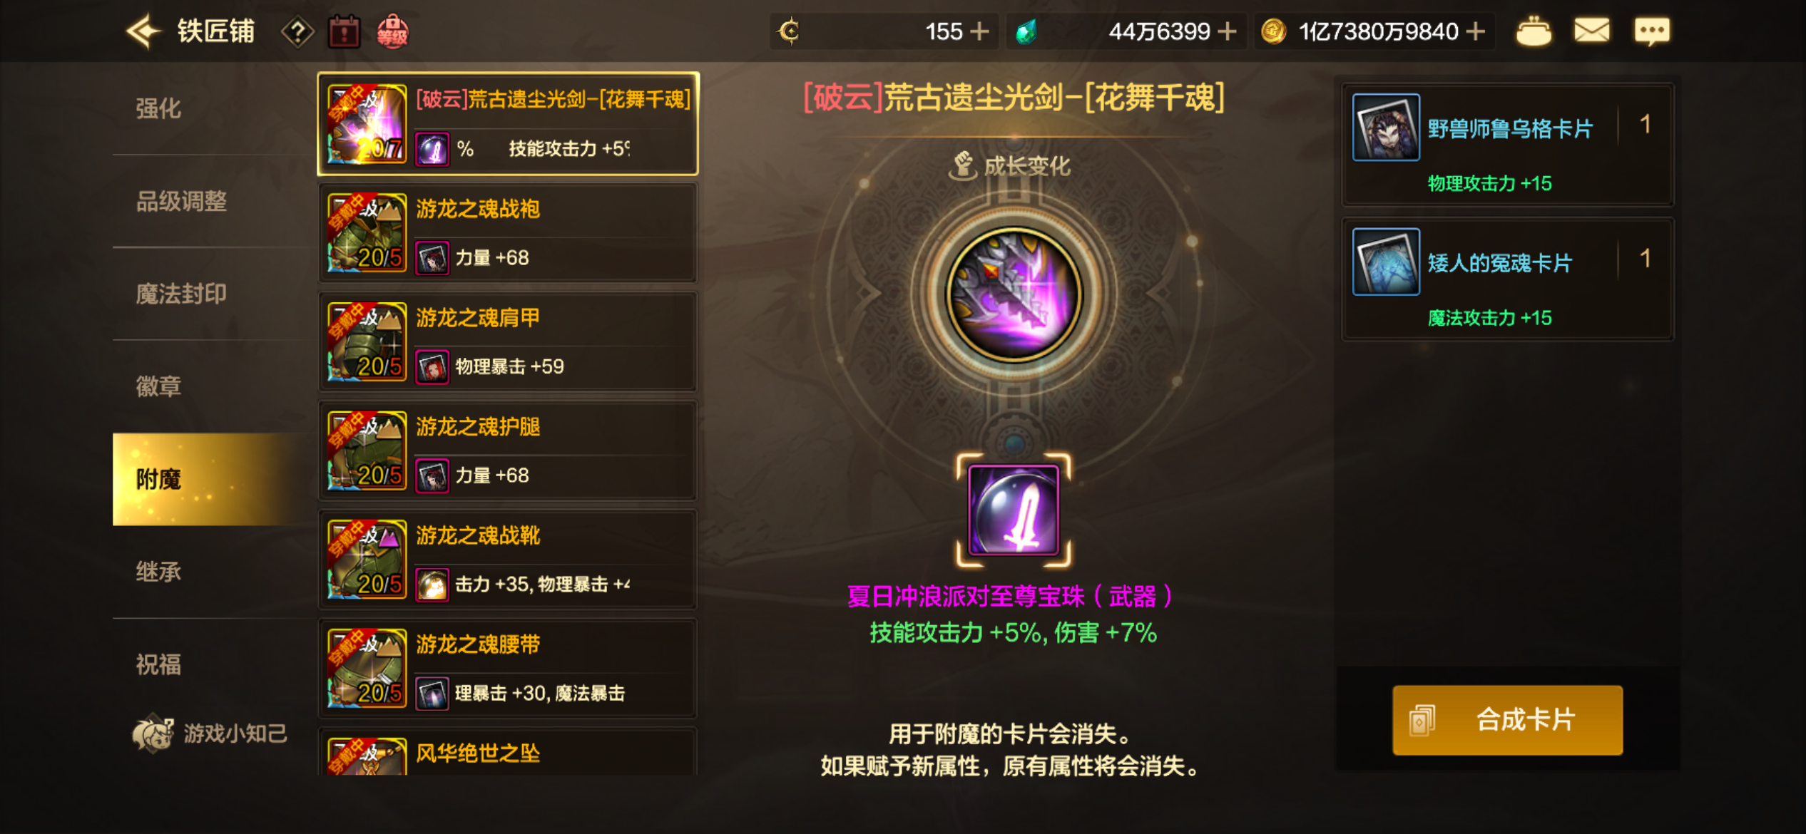Open the 继承 tab

[158, 572]
